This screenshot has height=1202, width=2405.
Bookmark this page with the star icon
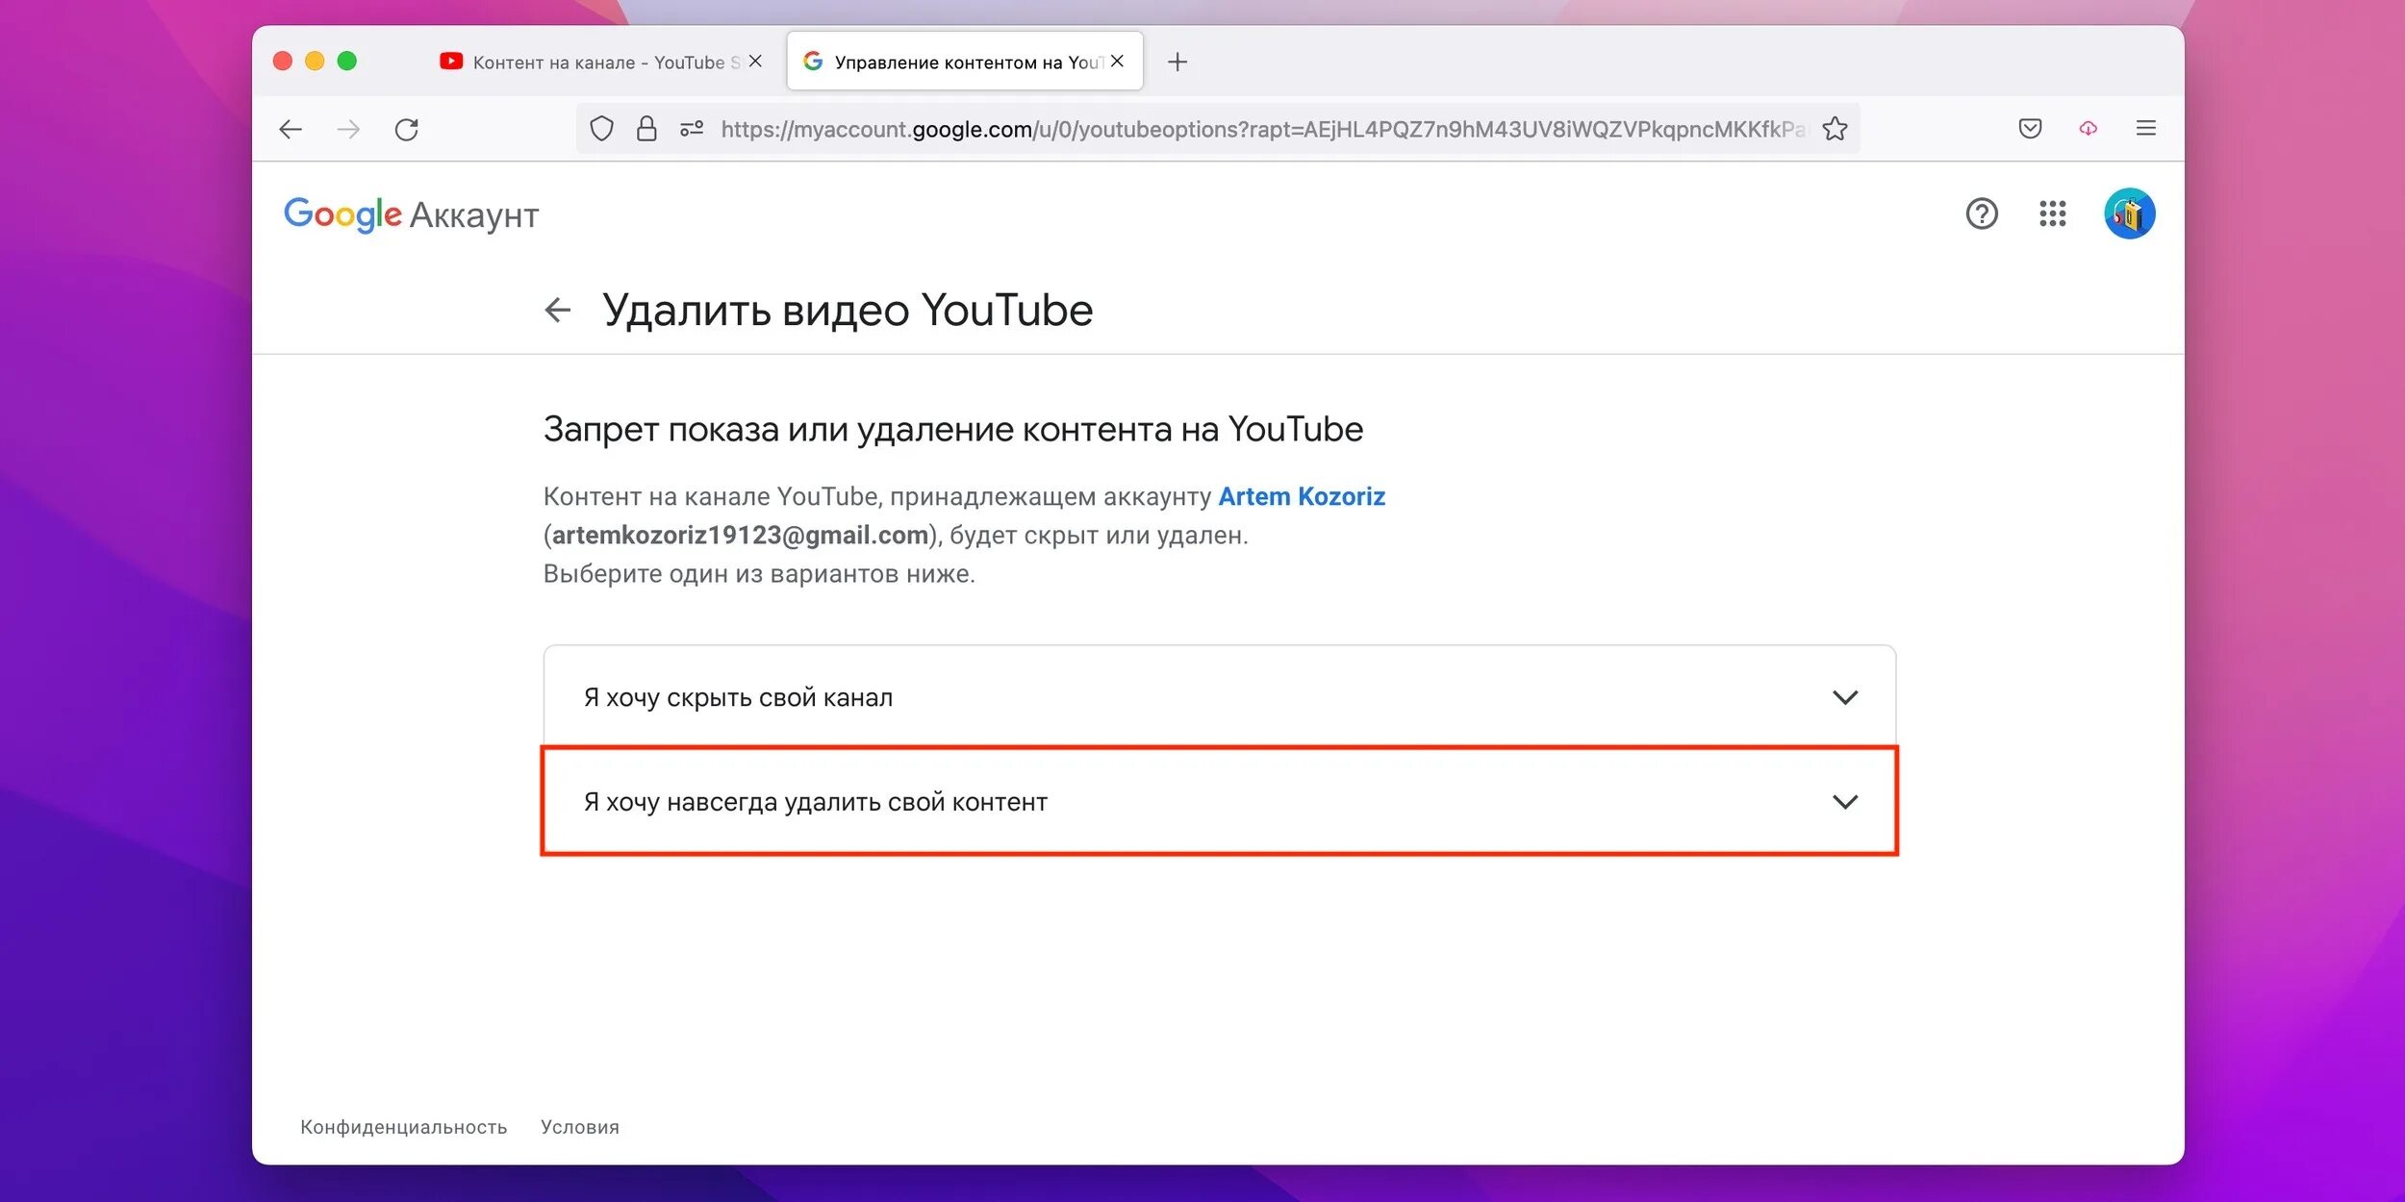pos(1835,129)
